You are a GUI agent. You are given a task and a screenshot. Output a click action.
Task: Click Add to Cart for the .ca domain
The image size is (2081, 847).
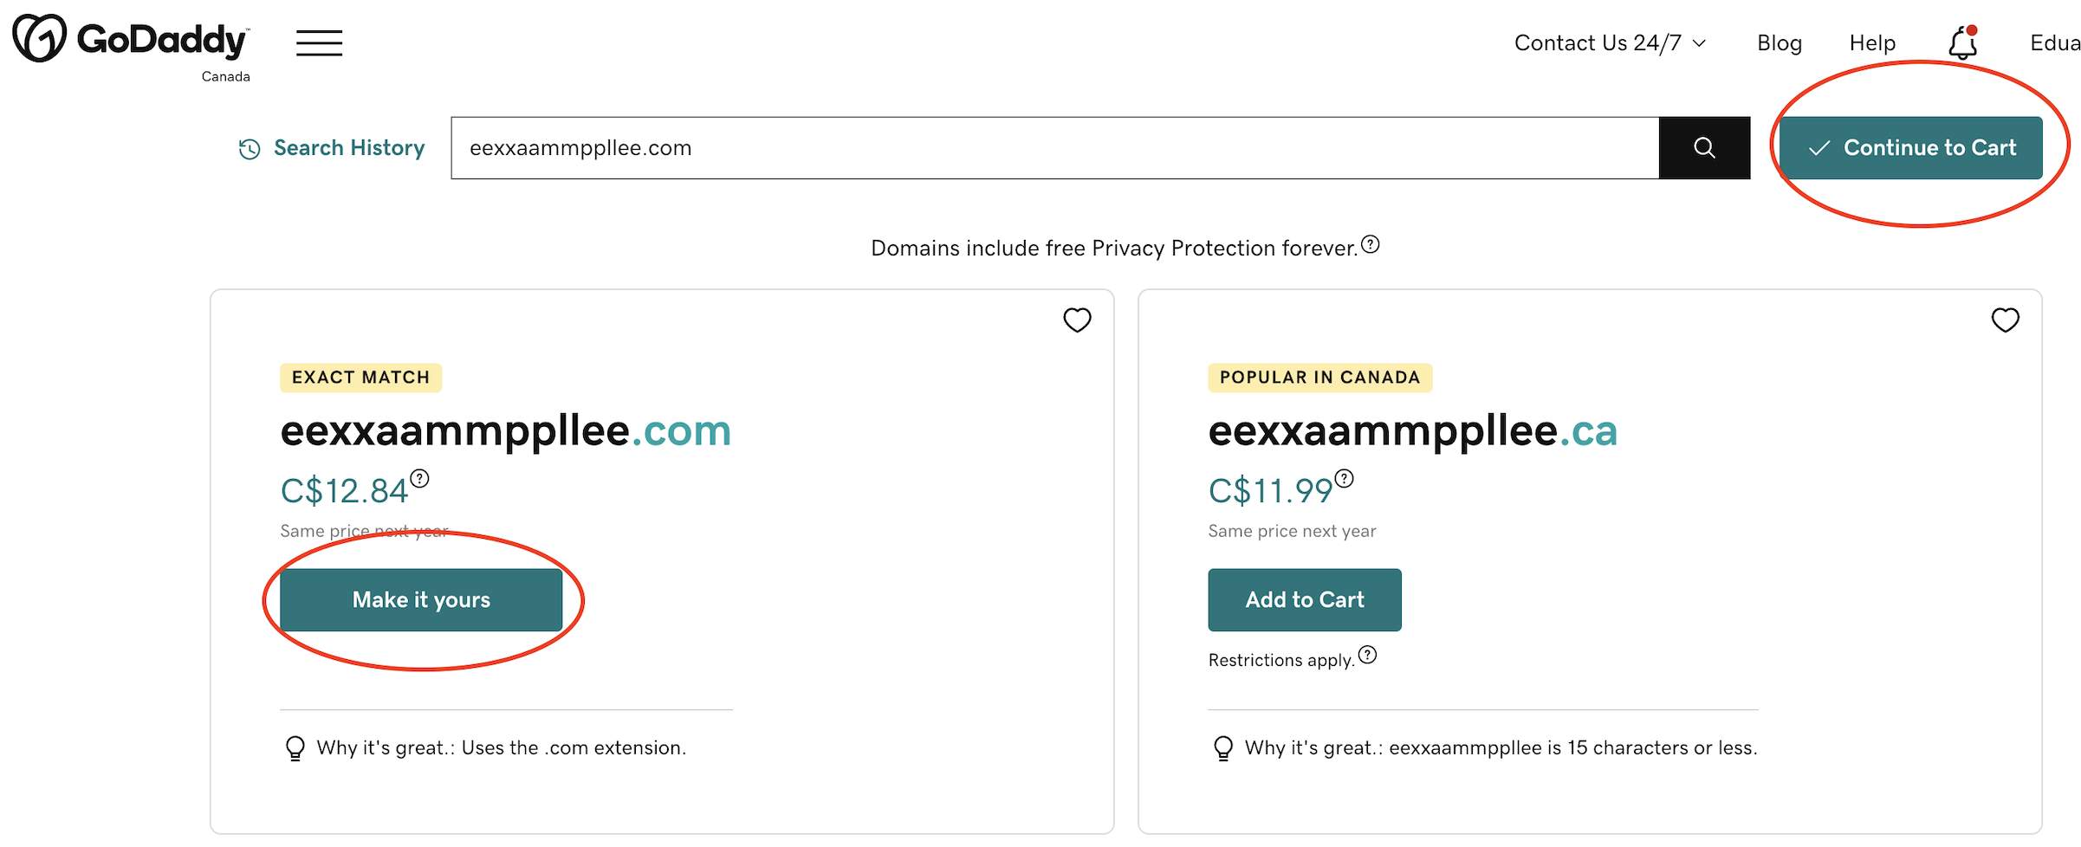click(x=1305, y=599)
